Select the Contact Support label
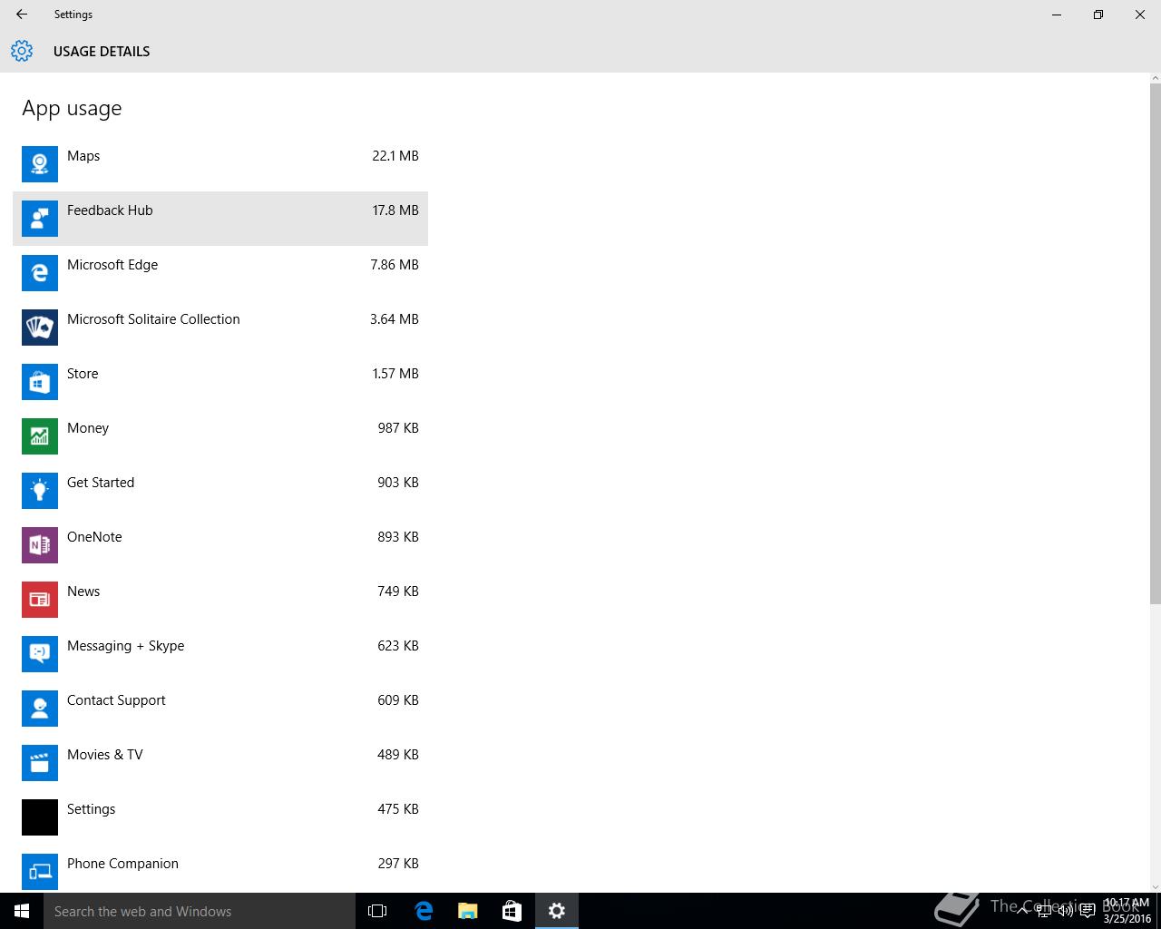 coord(116,700)
